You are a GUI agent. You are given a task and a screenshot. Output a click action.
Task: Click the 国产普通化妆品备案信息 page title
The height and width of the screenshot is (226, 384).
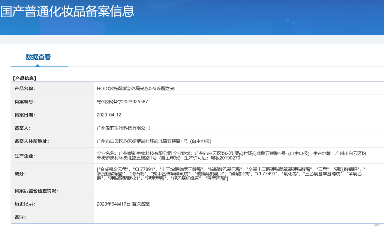coord(67,11)
